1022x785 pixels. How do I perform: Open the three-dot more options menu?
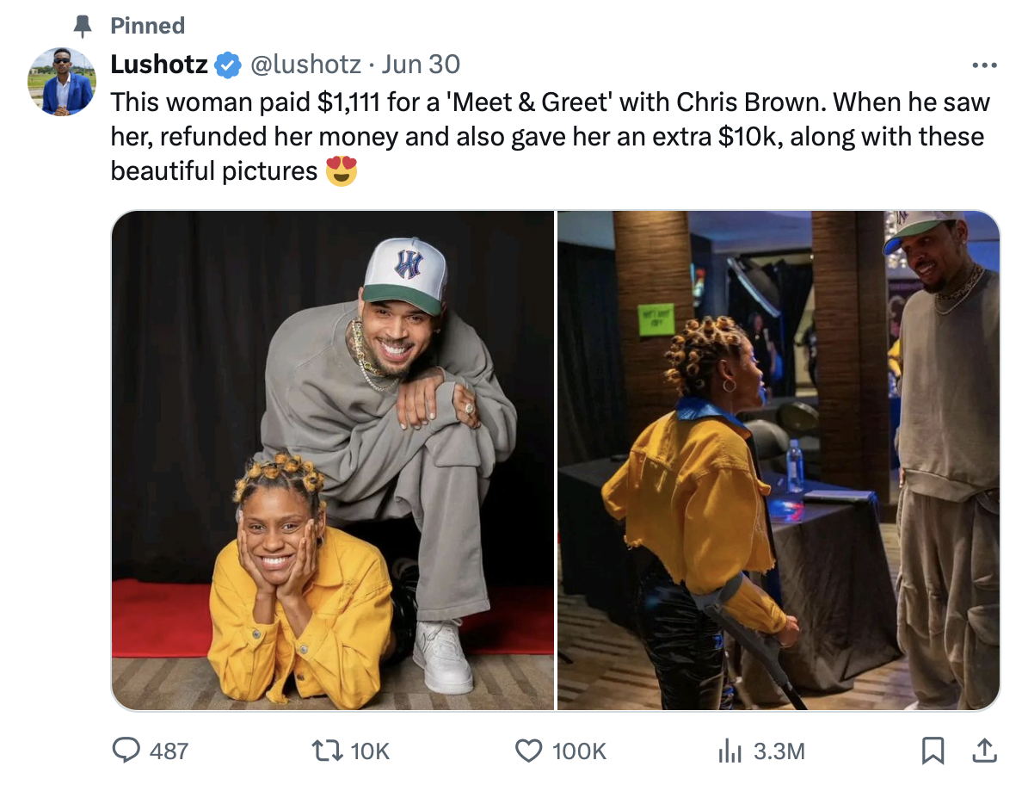coord(984,65)
